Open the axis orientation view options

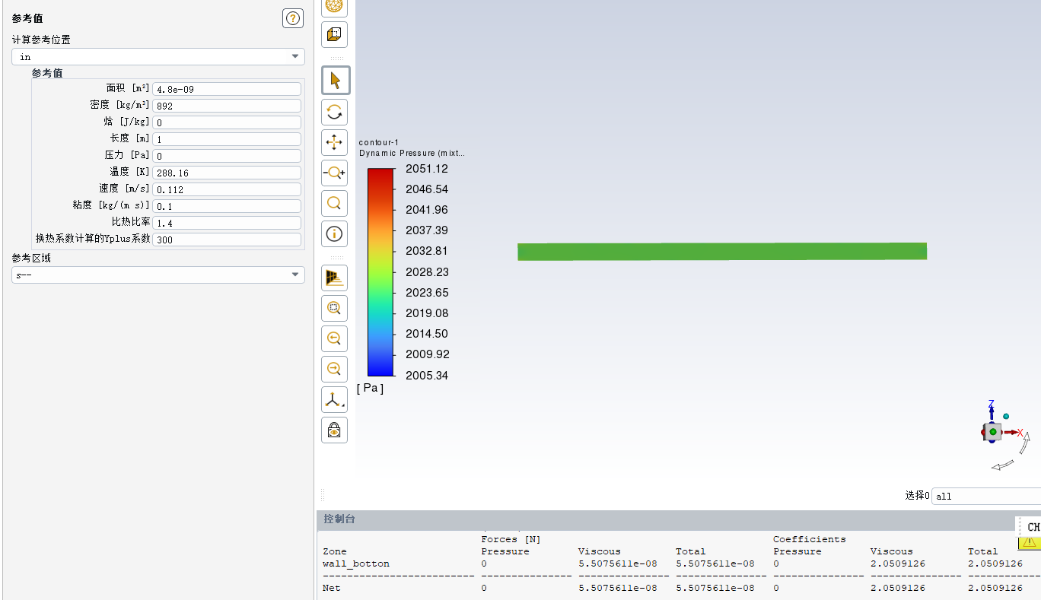(334, 400)
